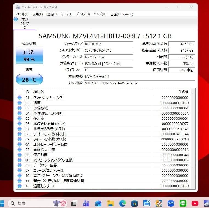Click status circle for row 04 予備領域 (しきい値)
209x208 pixels.
pyautogui.click(x=19, y=113)
